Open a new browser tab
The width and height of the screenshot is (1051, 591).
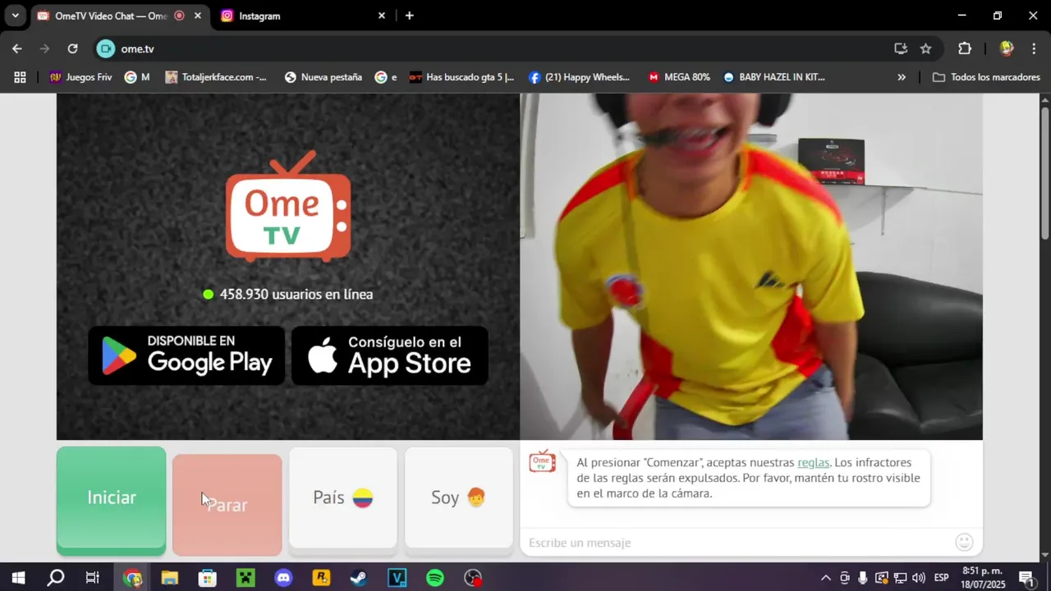click(x=410, y=16)
